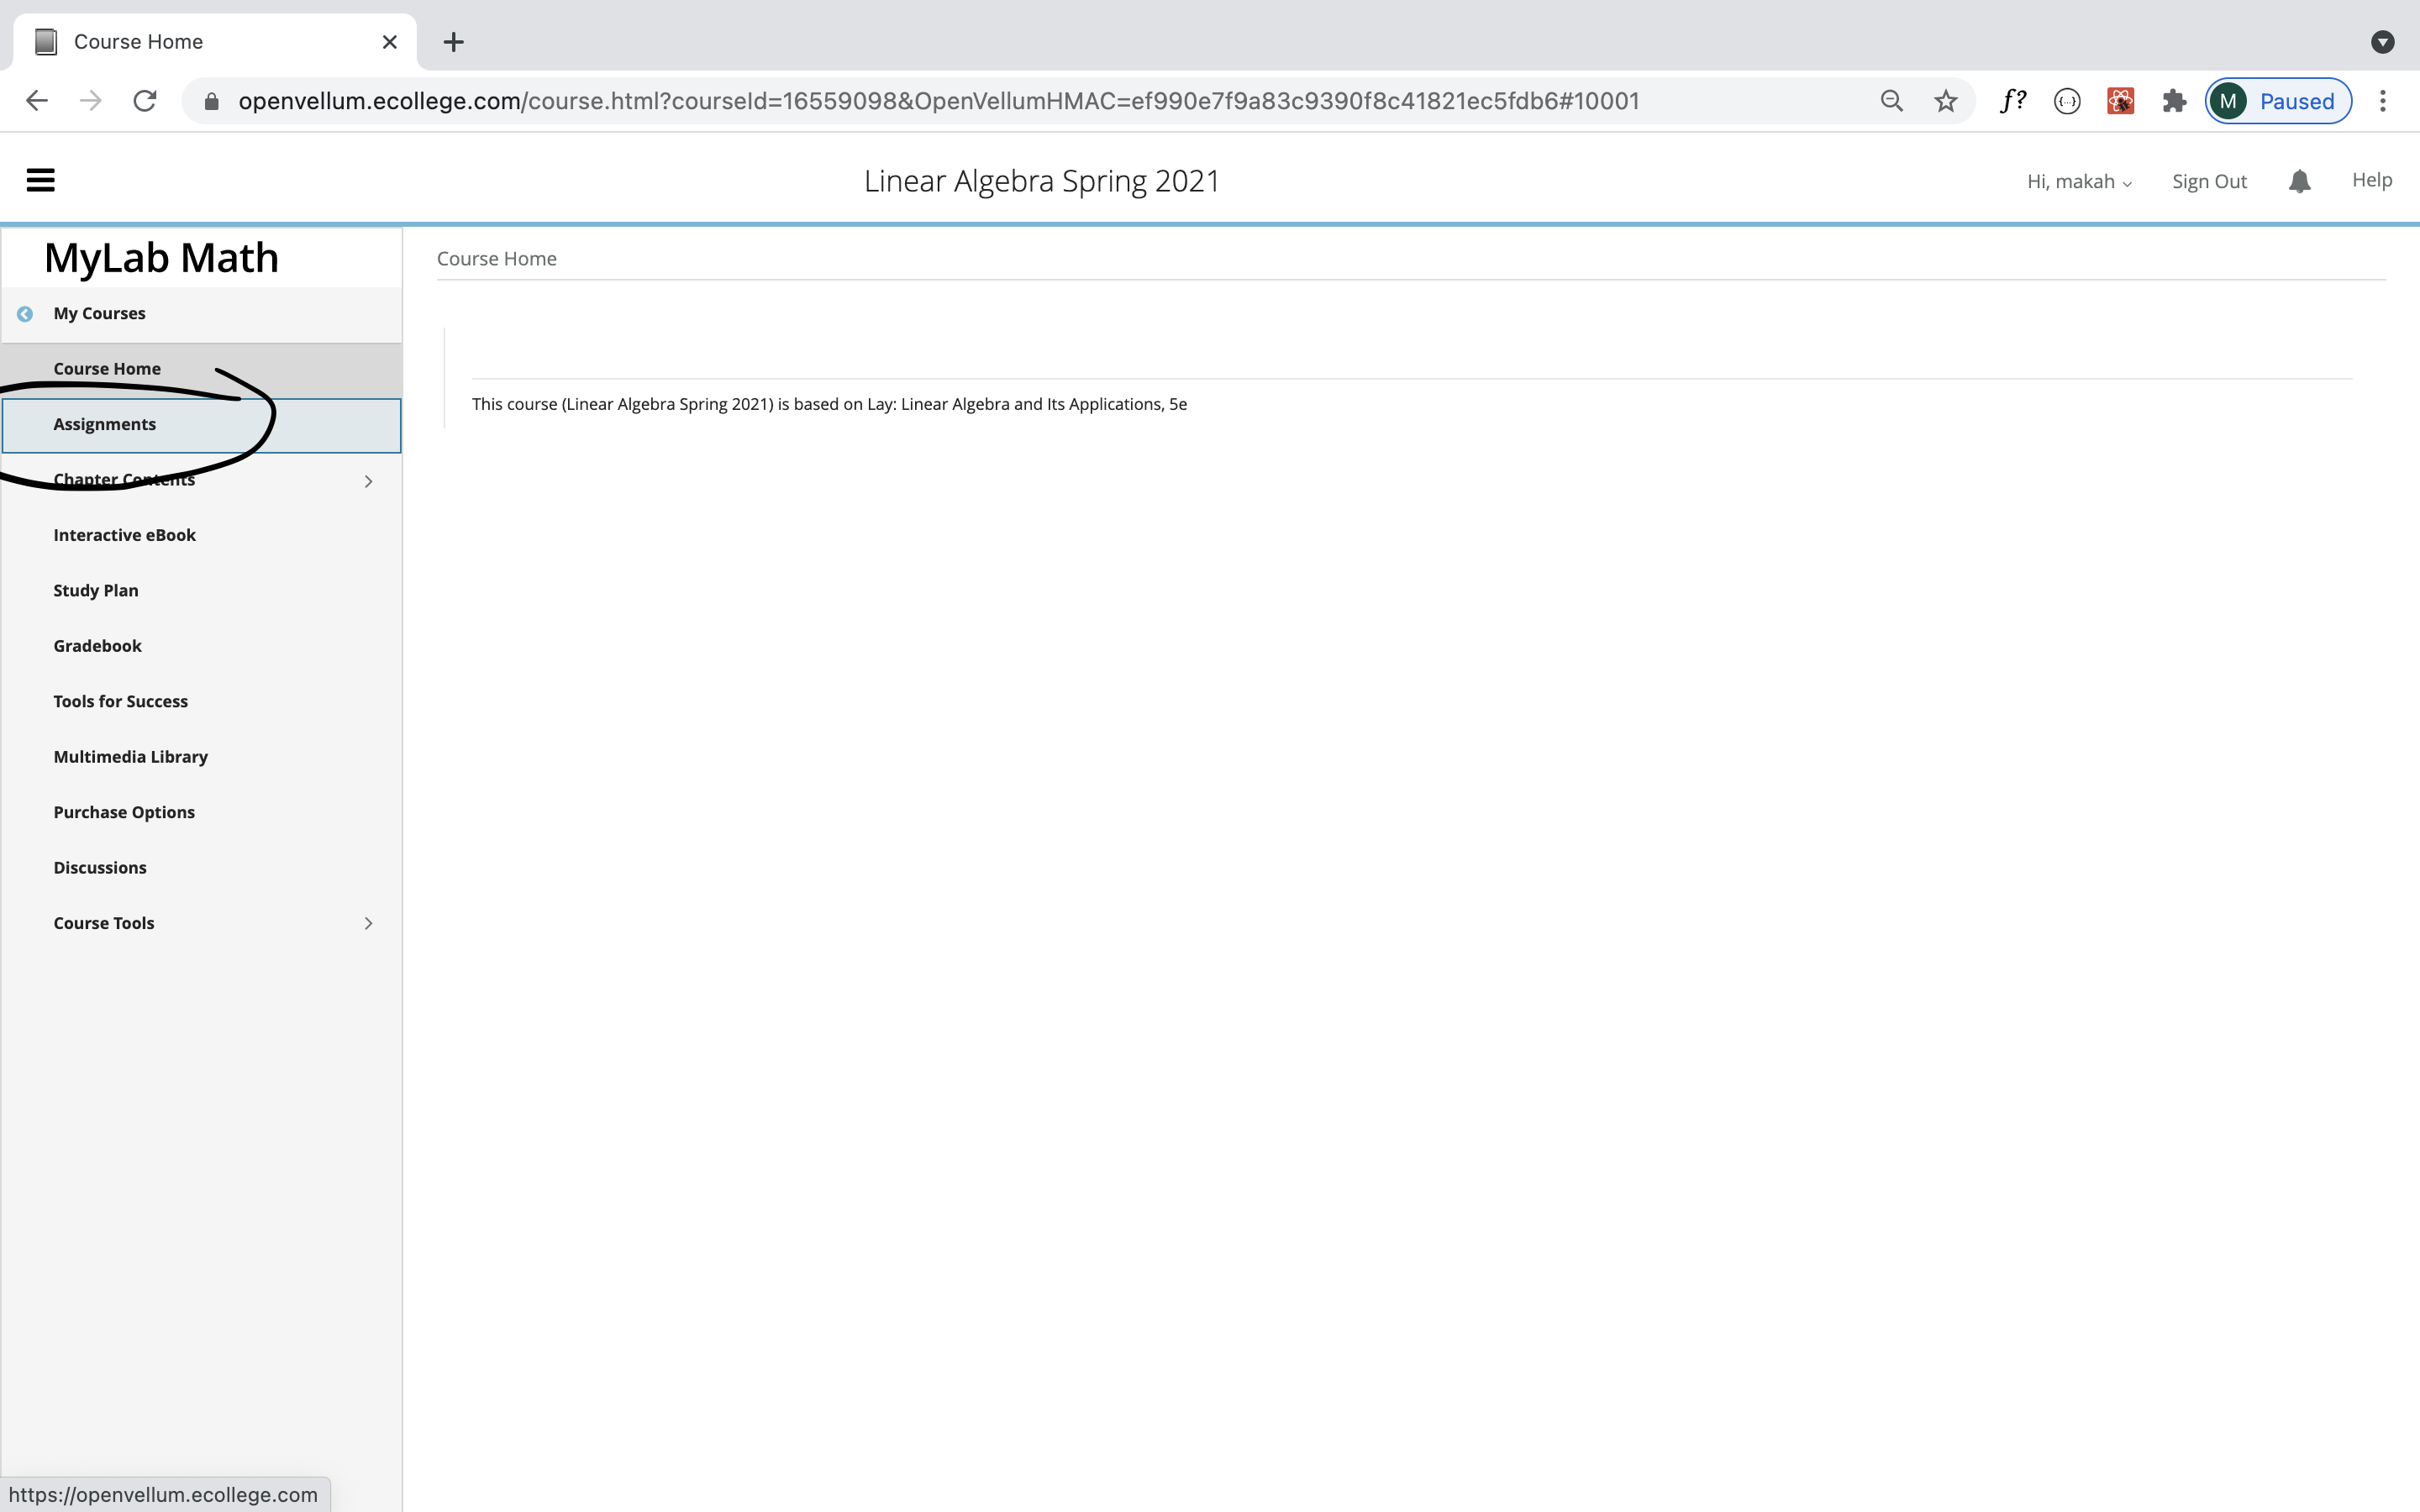Select Gradebook in the sidebar
Viewport: 2420px width, 1512px height.
(98, 646)
